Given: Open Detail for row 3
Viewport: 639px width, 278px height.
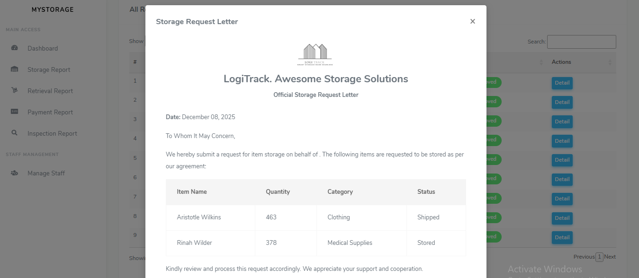Looking at the screenshot, I should coord(562,122).
